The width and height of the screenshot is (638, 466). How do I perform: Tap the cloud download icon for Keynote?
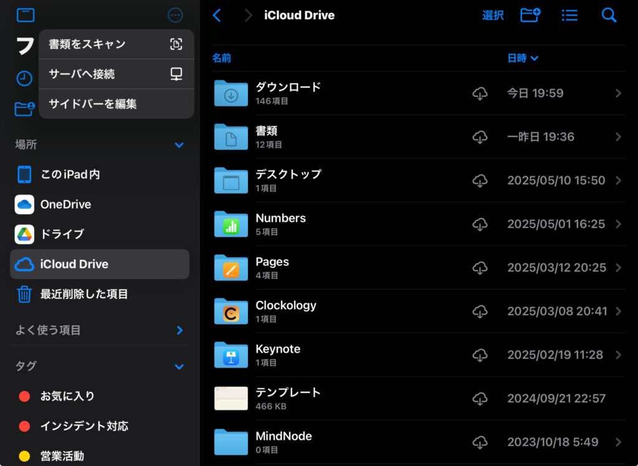[x=480, y=355]
